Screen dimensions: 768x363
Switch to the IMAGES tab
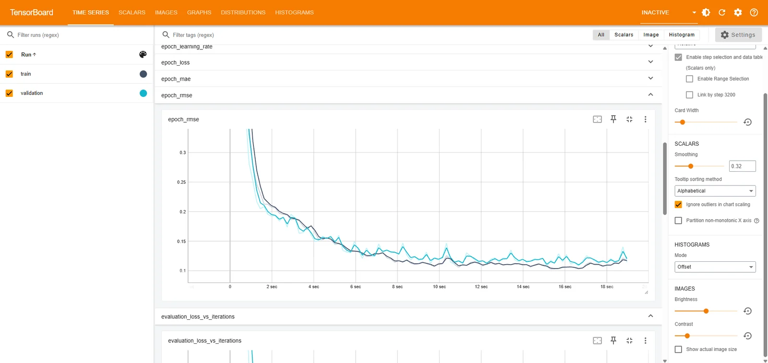pos(166,12)
